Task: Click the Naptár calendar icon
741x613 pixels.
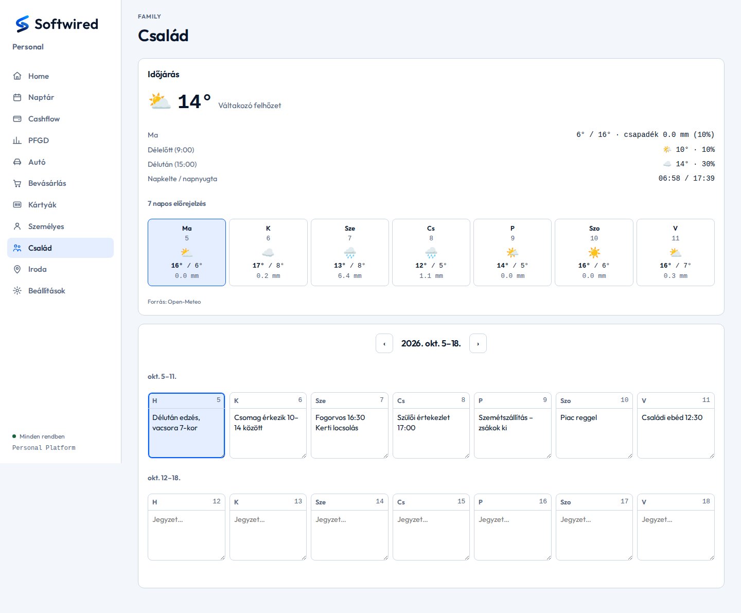Action: pos(17,97)
